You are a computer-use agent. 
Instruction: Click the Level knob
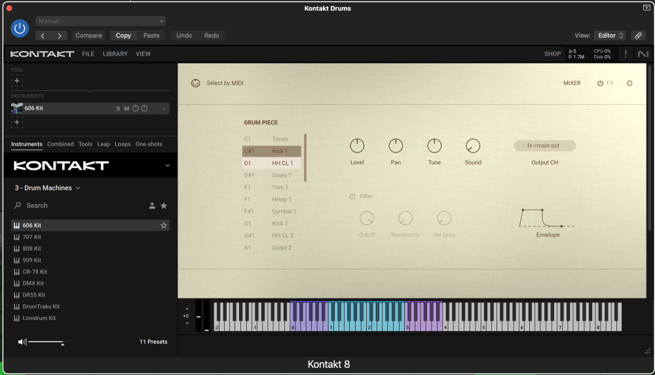point(357,146)
